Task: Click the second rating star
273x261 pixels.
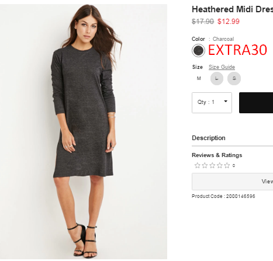Action: click(205, 165)
